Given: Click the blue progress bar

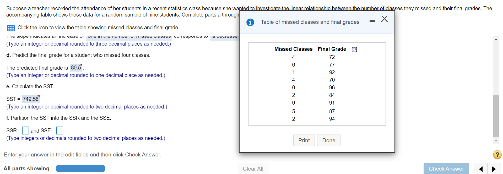Looking at the screenshot, I should coord(80,168).
